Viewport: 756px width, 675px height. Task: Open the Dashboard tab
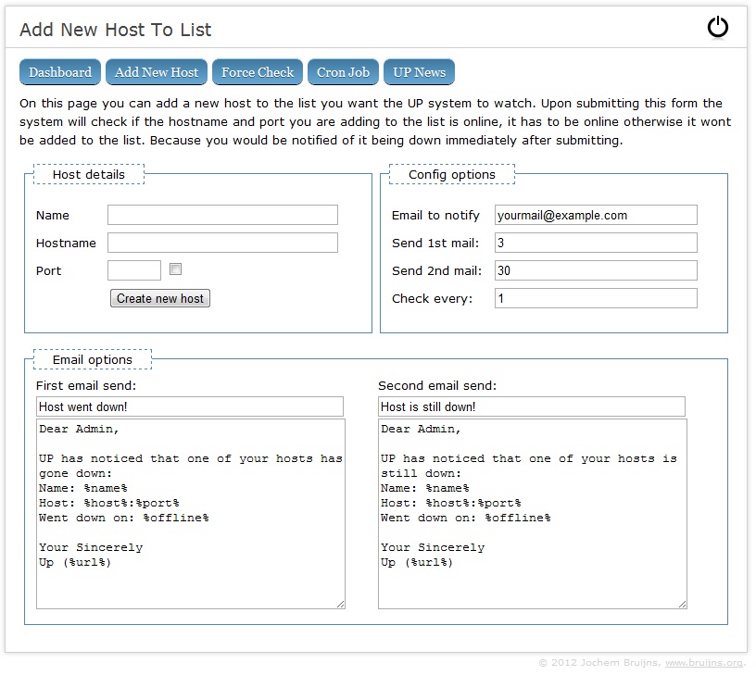60,72
